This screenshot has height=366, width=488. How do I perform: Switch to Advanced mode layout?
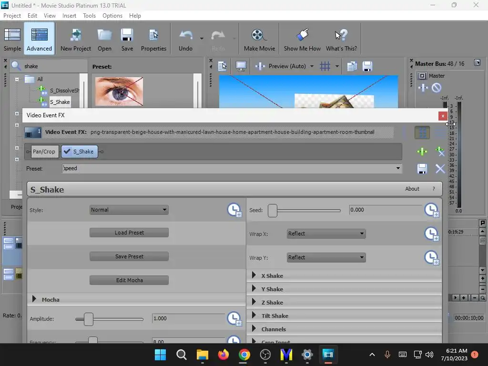click(x=39, y=39)
